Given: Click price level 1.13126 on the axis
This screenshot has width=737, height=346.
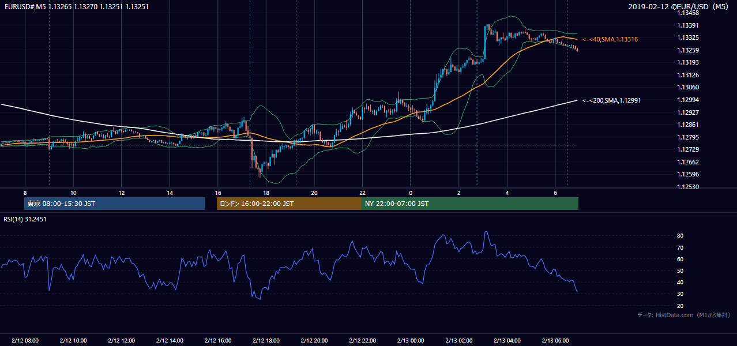Looking at the screenshot, I should click(x=688, y=75).
